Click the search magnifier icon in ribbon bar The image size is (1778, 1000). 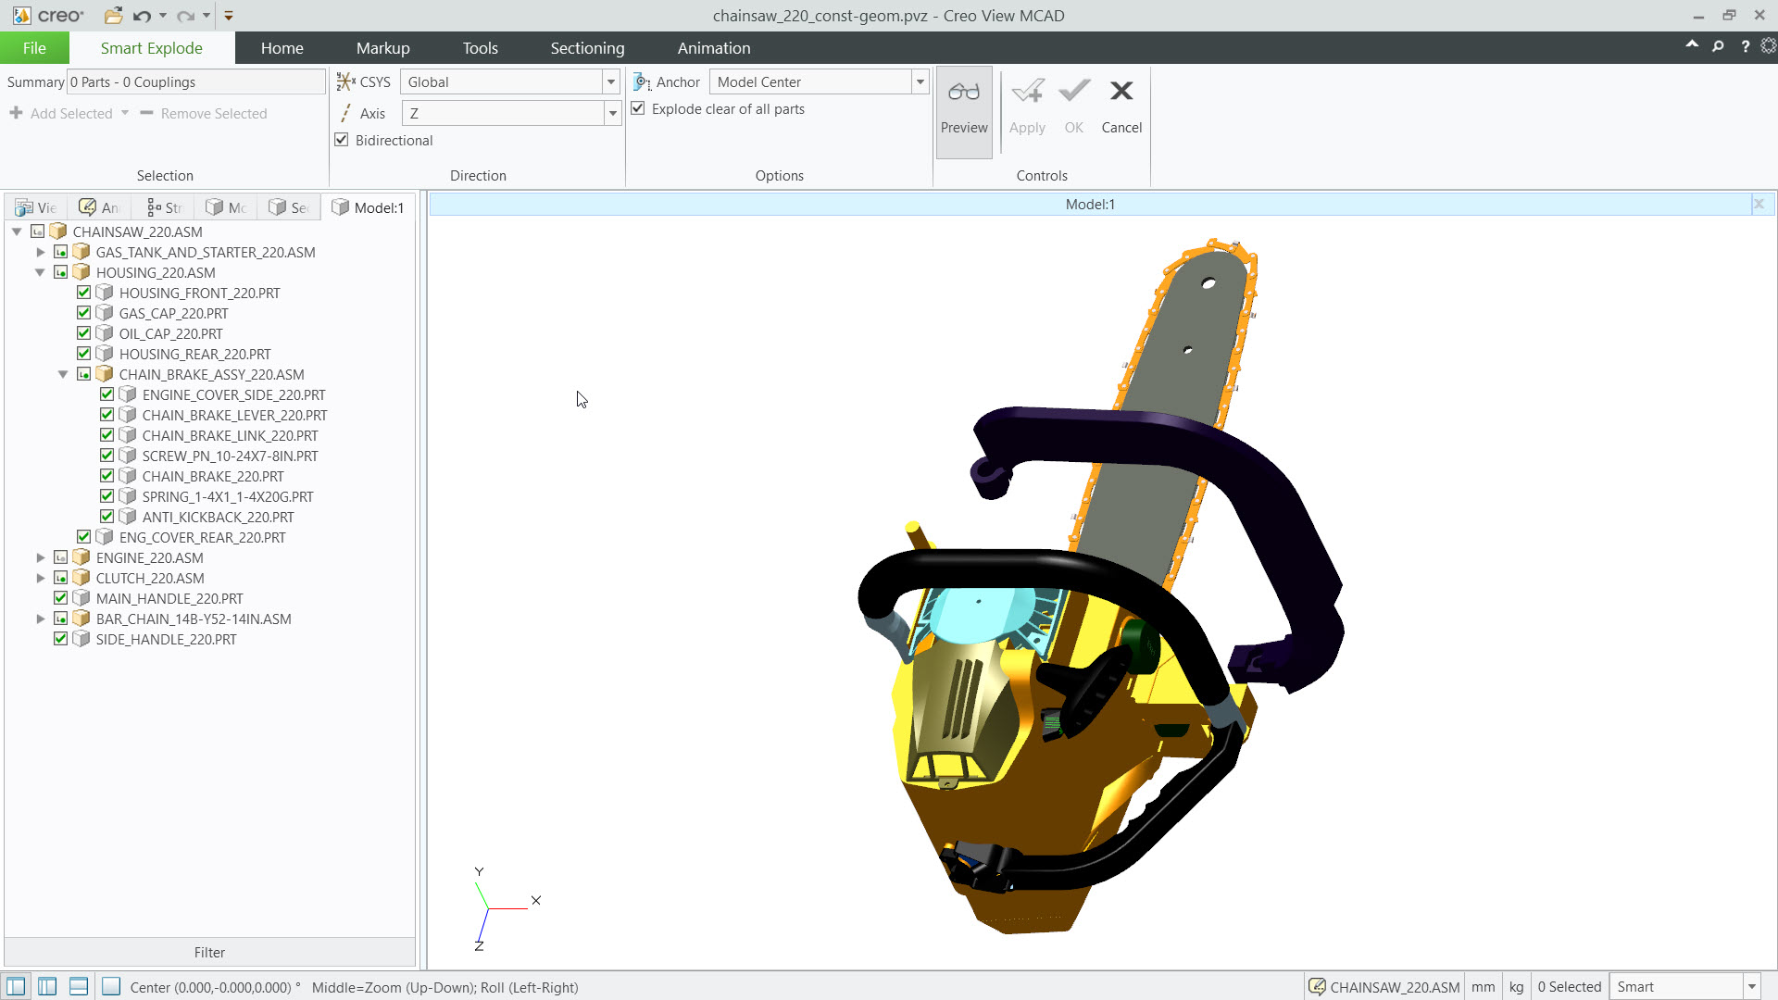(1718, 45)
